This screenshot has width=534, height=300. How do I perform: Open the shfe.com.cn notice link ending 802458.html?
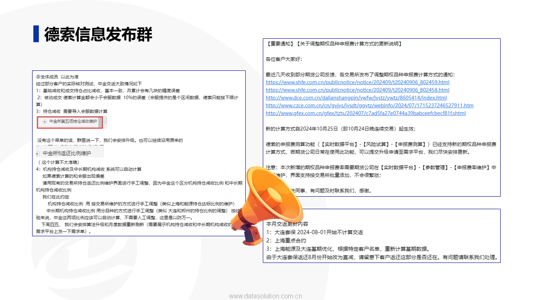point(358,90)
